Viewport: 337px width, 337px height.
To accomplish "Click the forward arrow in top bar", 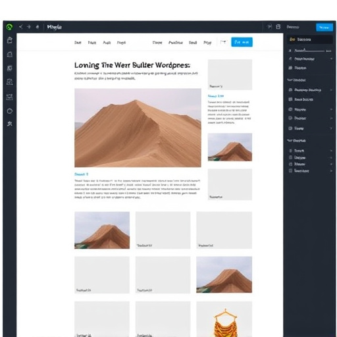I will (29, 27).
